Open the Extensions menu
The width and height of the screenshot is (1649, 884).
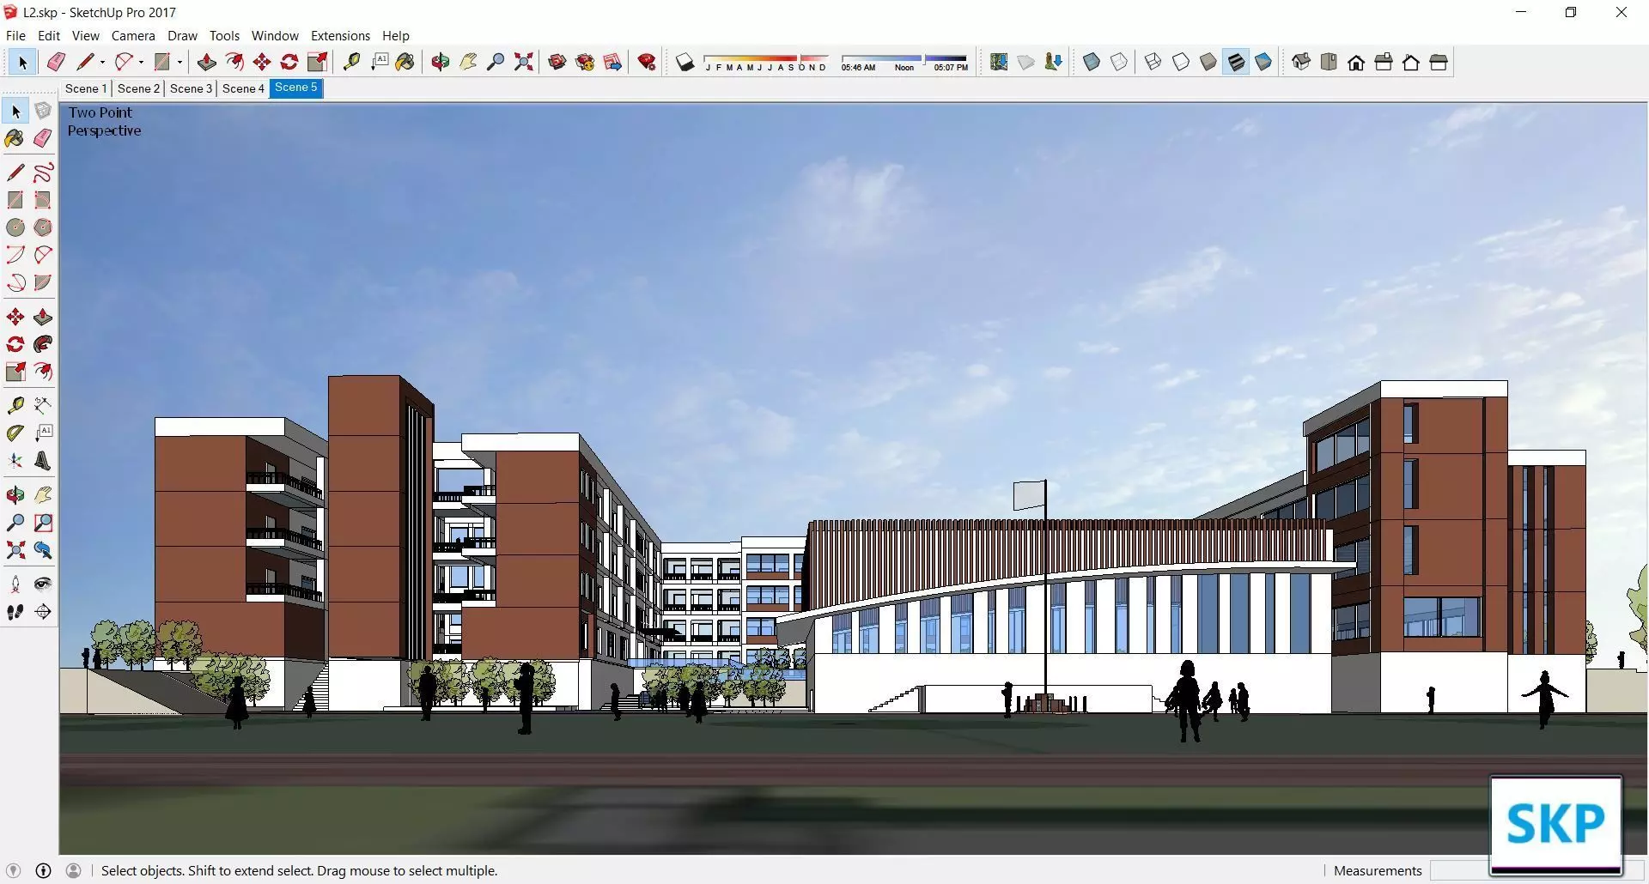pyautogui.click(x=340, y=35)
